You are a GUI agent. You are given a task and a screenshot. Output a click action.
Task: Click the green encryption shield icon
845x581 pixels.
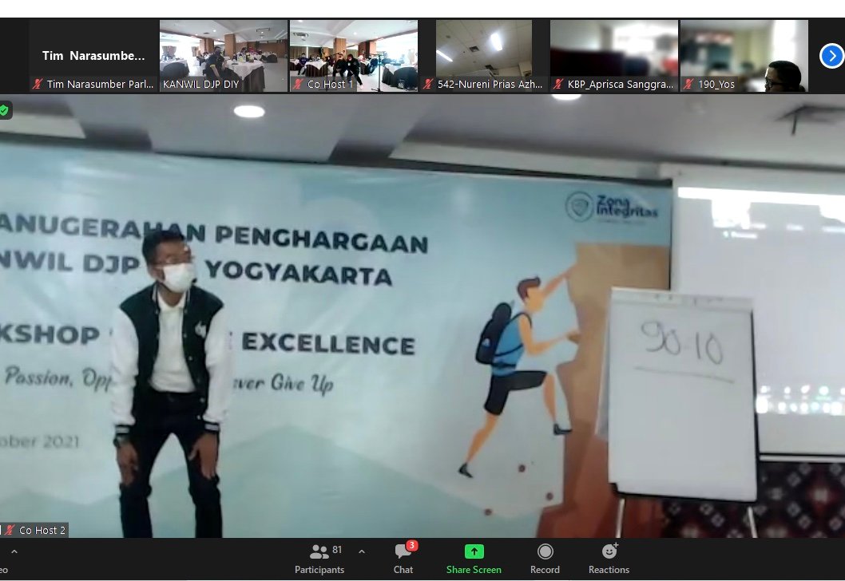[x=4, y=110]
